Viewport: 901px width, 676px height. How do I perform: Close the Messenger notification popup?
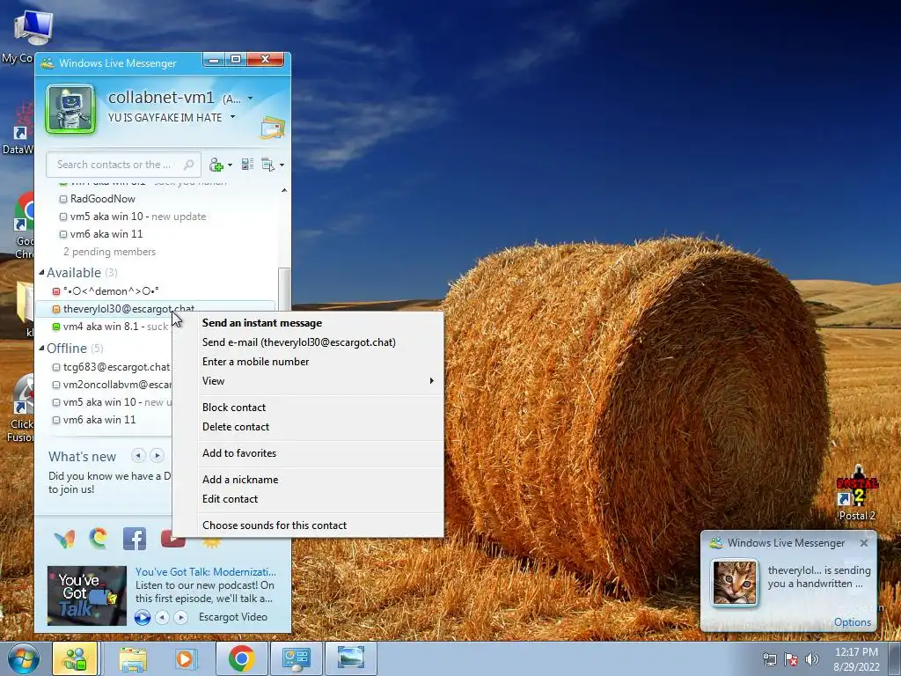pos(864,542)
